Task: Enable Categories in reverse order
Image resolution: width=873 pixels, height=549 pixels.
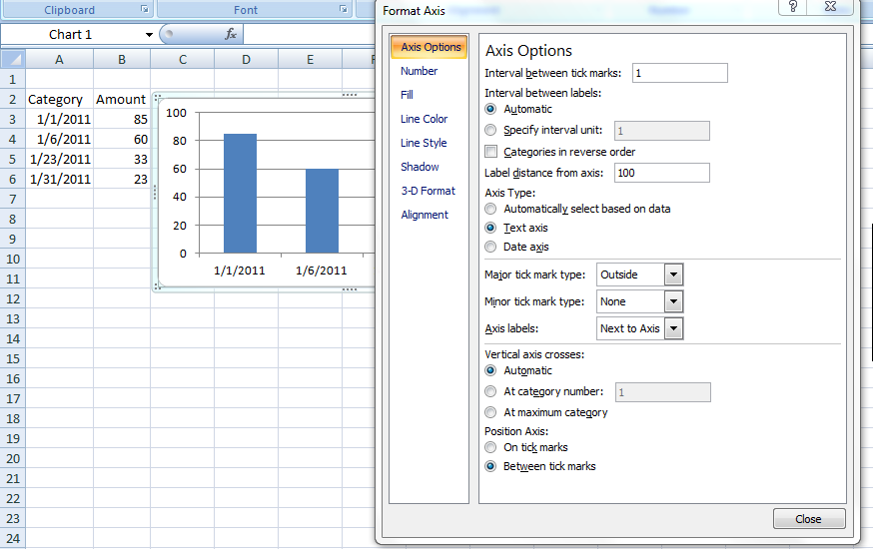Action: coord(491,152)
